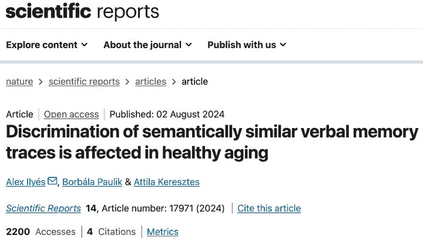Click the About the journal chevron
Screen dimensions: 423x252
[188, 45]
